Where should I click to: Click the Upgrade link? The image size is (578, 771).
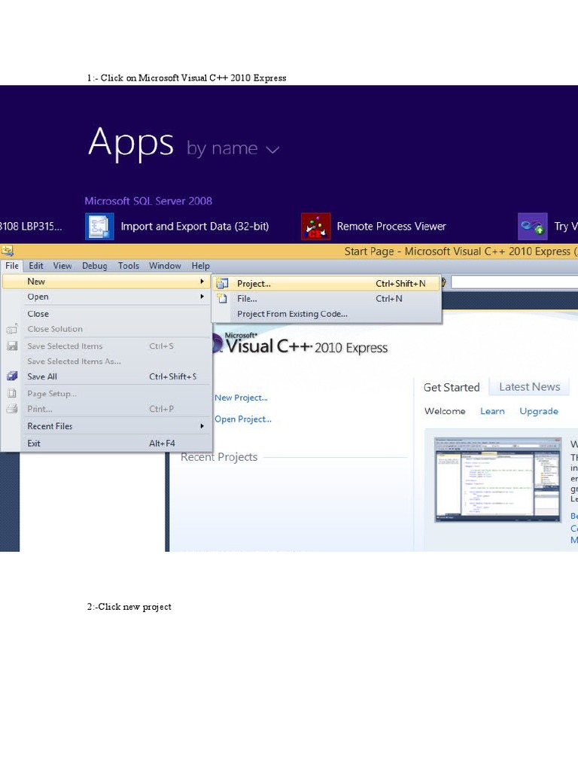pos(539,411)
